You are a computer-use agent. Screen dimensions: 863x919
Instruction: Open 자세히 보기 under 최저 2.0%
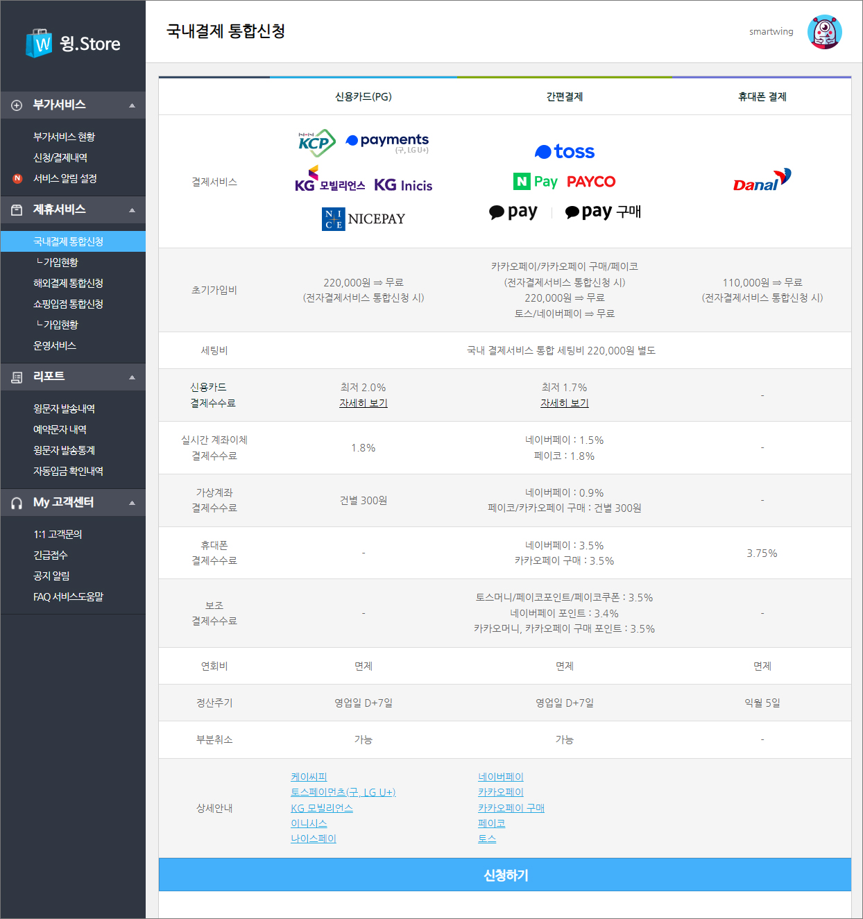[364, 404]
